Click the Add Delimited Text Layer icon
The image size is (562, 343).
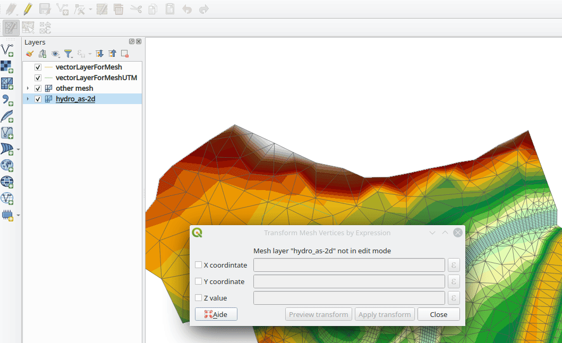click(7, 100)
